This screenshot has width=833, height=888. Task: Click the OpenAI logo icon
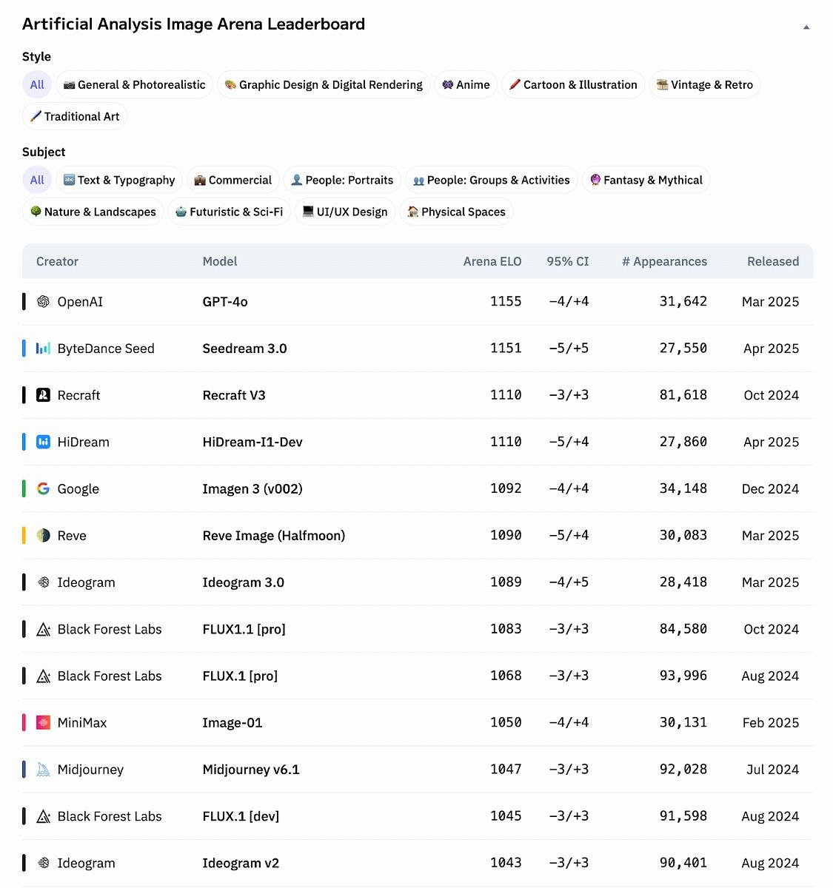pyautogui.click(x=44, y=301)
